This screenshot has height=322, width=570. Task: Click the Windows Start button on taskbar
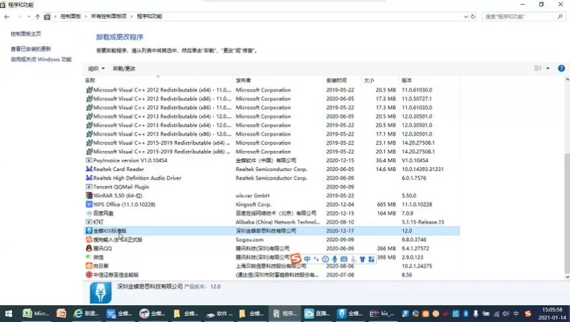click(x=8, y=314)
